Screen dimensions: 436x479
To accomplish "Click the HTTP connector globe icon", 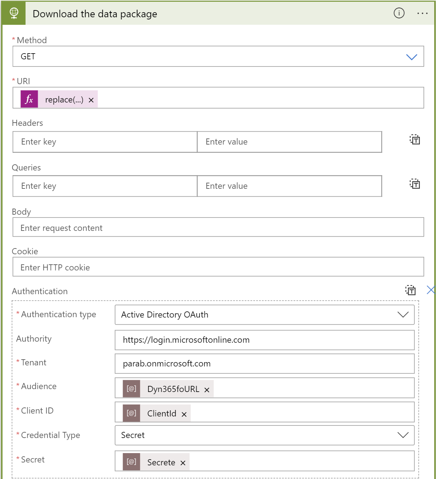I will pos(13,13).
